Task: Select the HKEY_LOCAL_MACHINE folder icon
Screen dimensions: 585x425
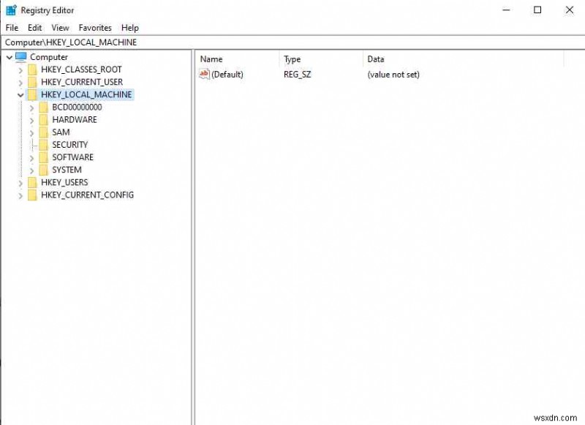Action: pos(31,94)
